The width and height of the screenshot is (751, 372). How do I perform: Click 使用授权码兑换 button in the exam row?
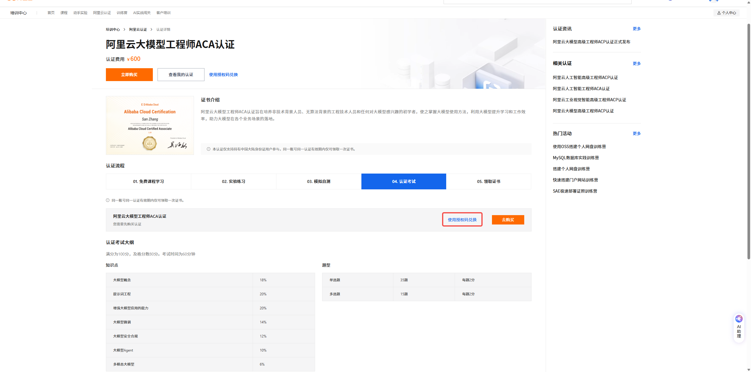tap(462, 220)
